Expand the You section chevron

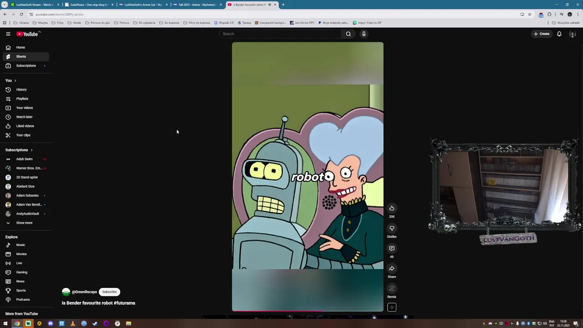click(15, 81)
